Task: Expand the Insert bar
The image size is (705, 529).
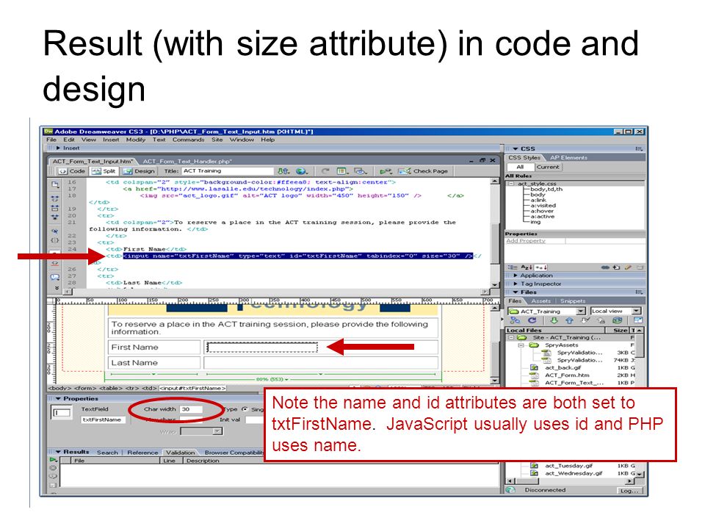Action: tap(58, 148)
